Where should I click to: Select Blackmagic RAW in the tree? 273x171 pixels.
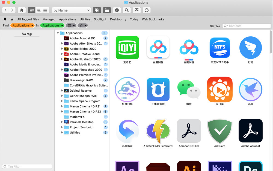81,80
